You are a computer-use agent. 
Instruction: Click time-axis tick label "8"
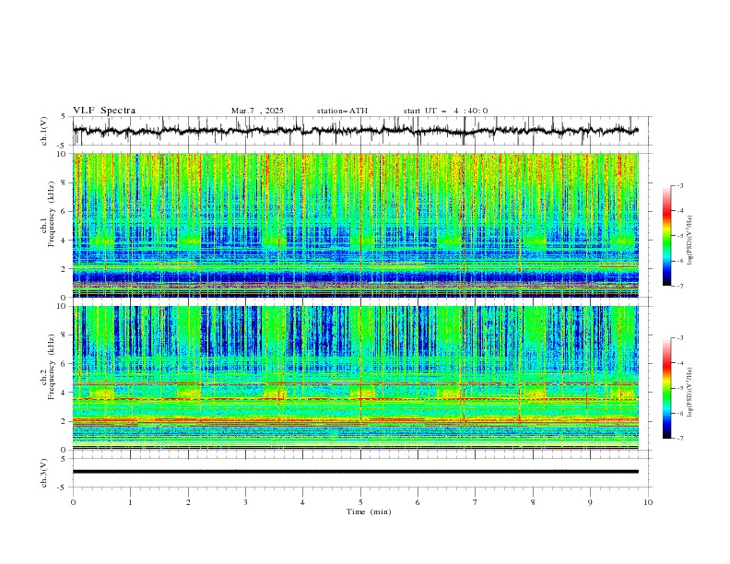[x=533, y=502]
